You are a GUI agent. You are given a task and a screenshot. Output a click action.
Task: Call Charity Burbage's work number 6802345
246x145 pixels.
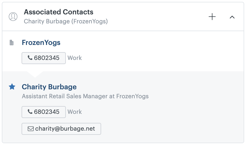pyautogui.click(x=44, y=112)
